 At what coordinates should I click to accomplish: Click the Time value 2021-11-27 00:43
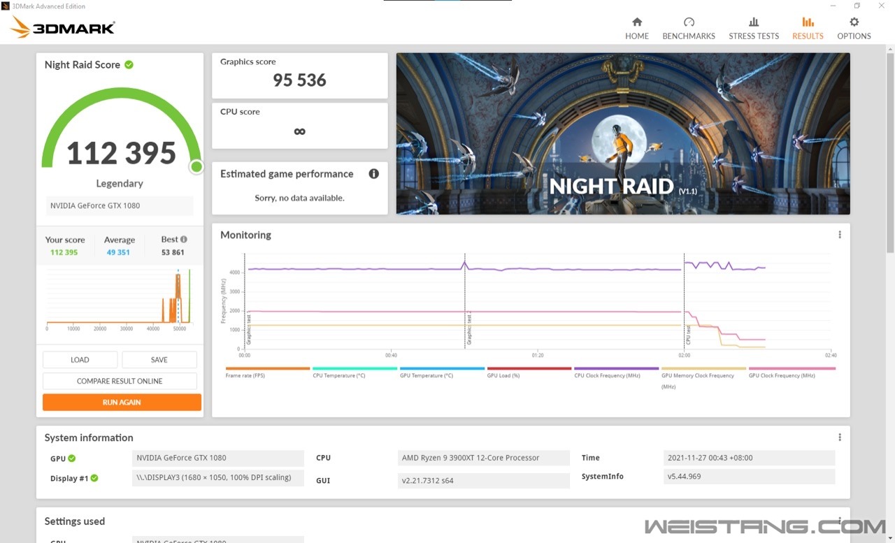tap(749, 458)
